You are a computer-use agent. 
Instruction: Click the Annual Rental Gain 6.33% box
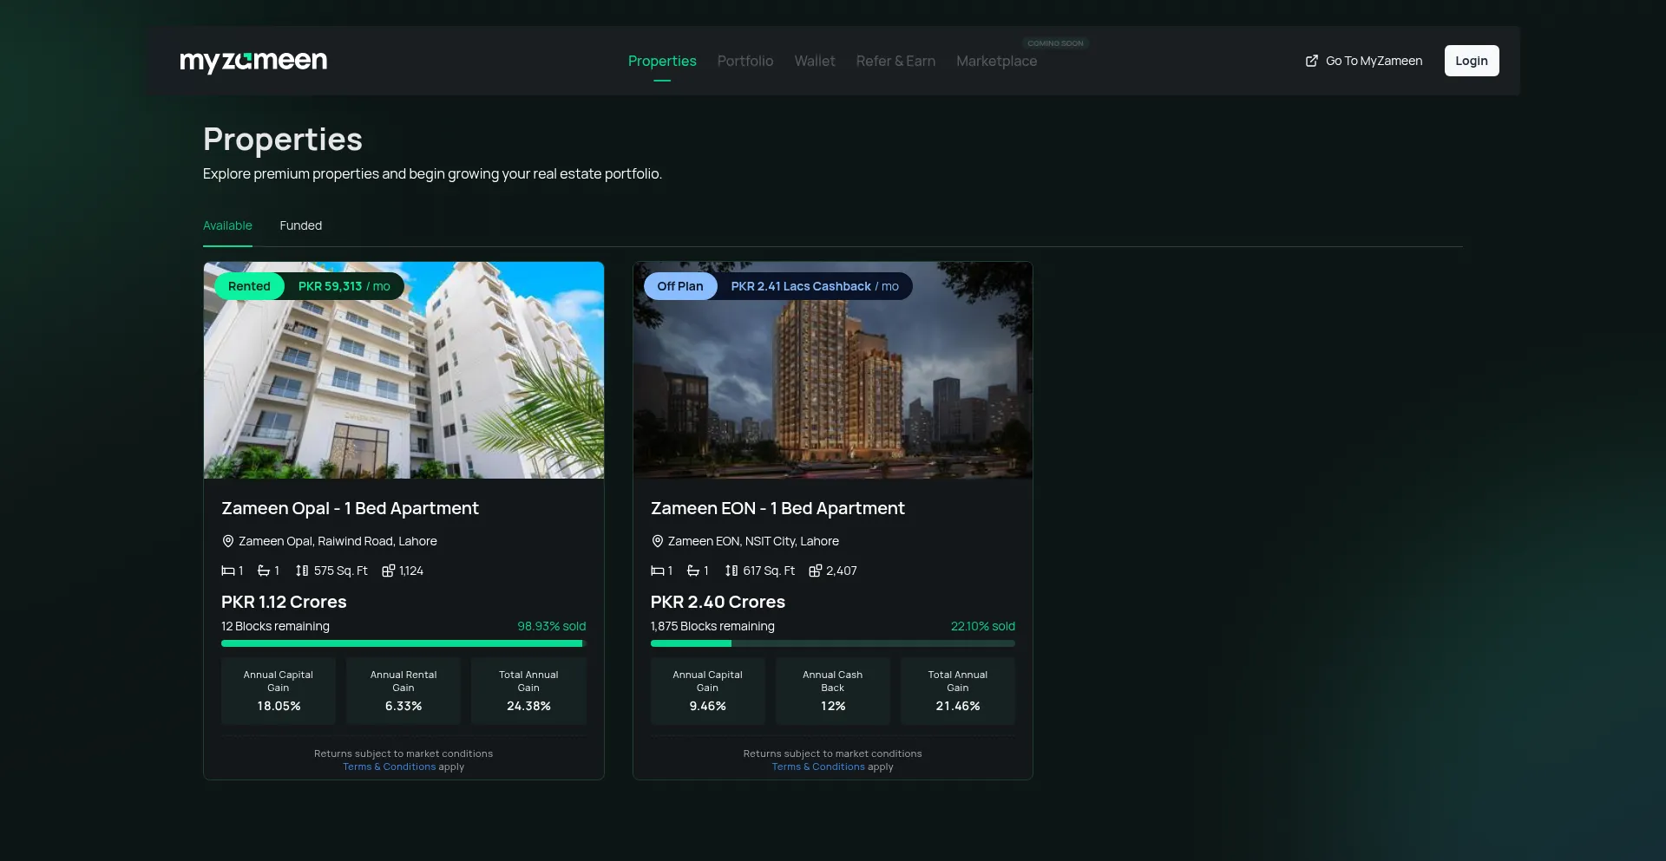point(403,691)
